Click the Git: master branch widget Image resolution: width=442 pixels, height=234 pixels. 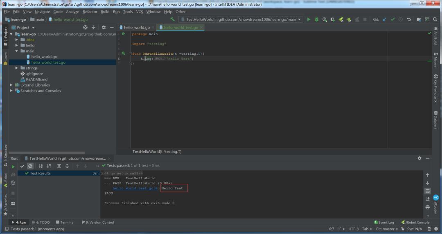click(x=386, y=229)
